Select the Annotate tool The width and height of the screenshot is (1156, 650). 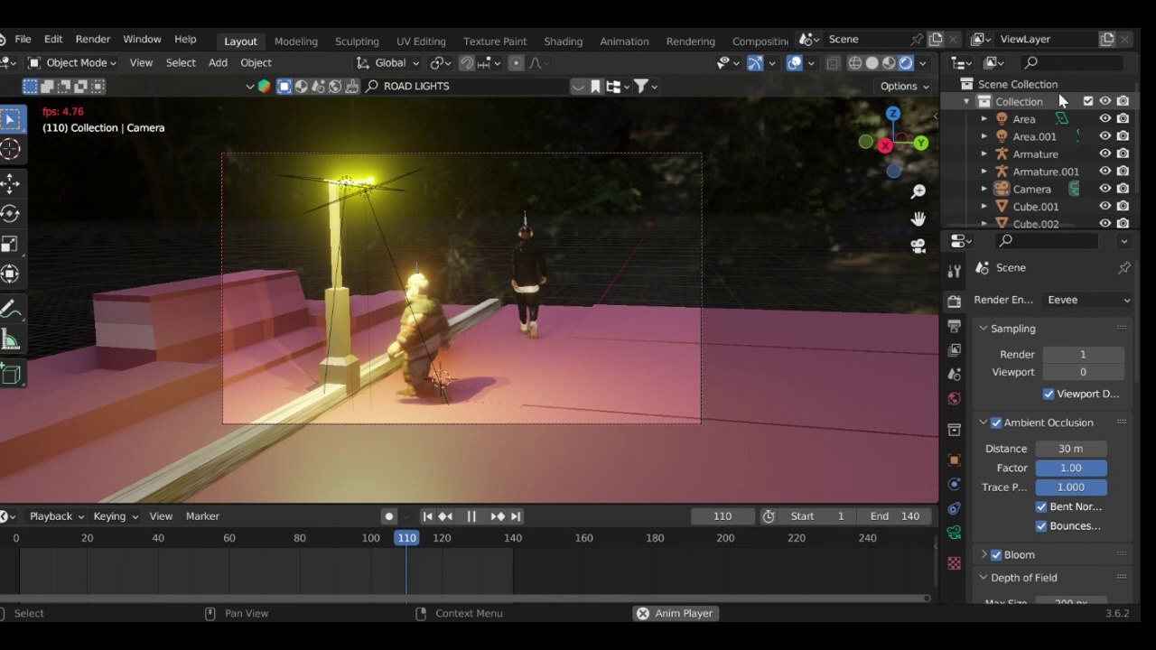pyautogui.click(x=11, y=310)
